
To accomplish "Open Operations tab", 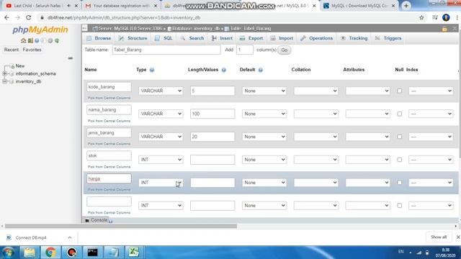I will (x=317, y=38).
